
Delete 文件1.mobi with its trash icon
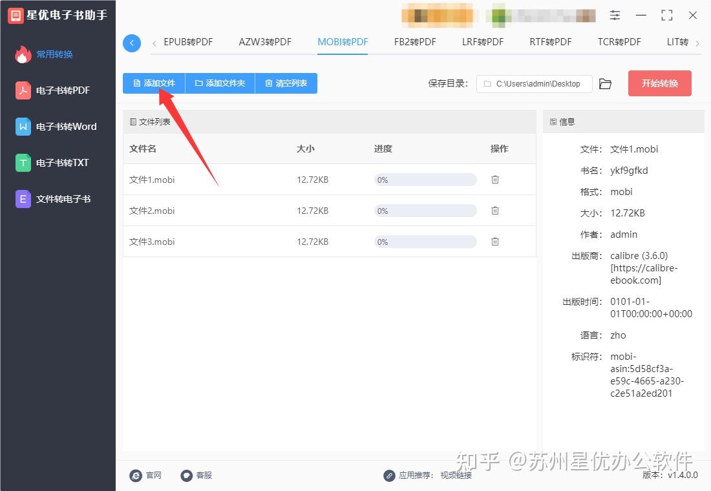(494, 179)
